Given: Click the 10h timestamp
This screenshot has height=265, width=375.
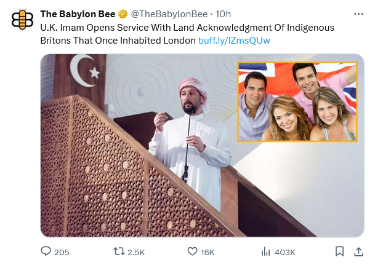Looking at the screenshot, I should pyautogui.click(x=223, y=14).
